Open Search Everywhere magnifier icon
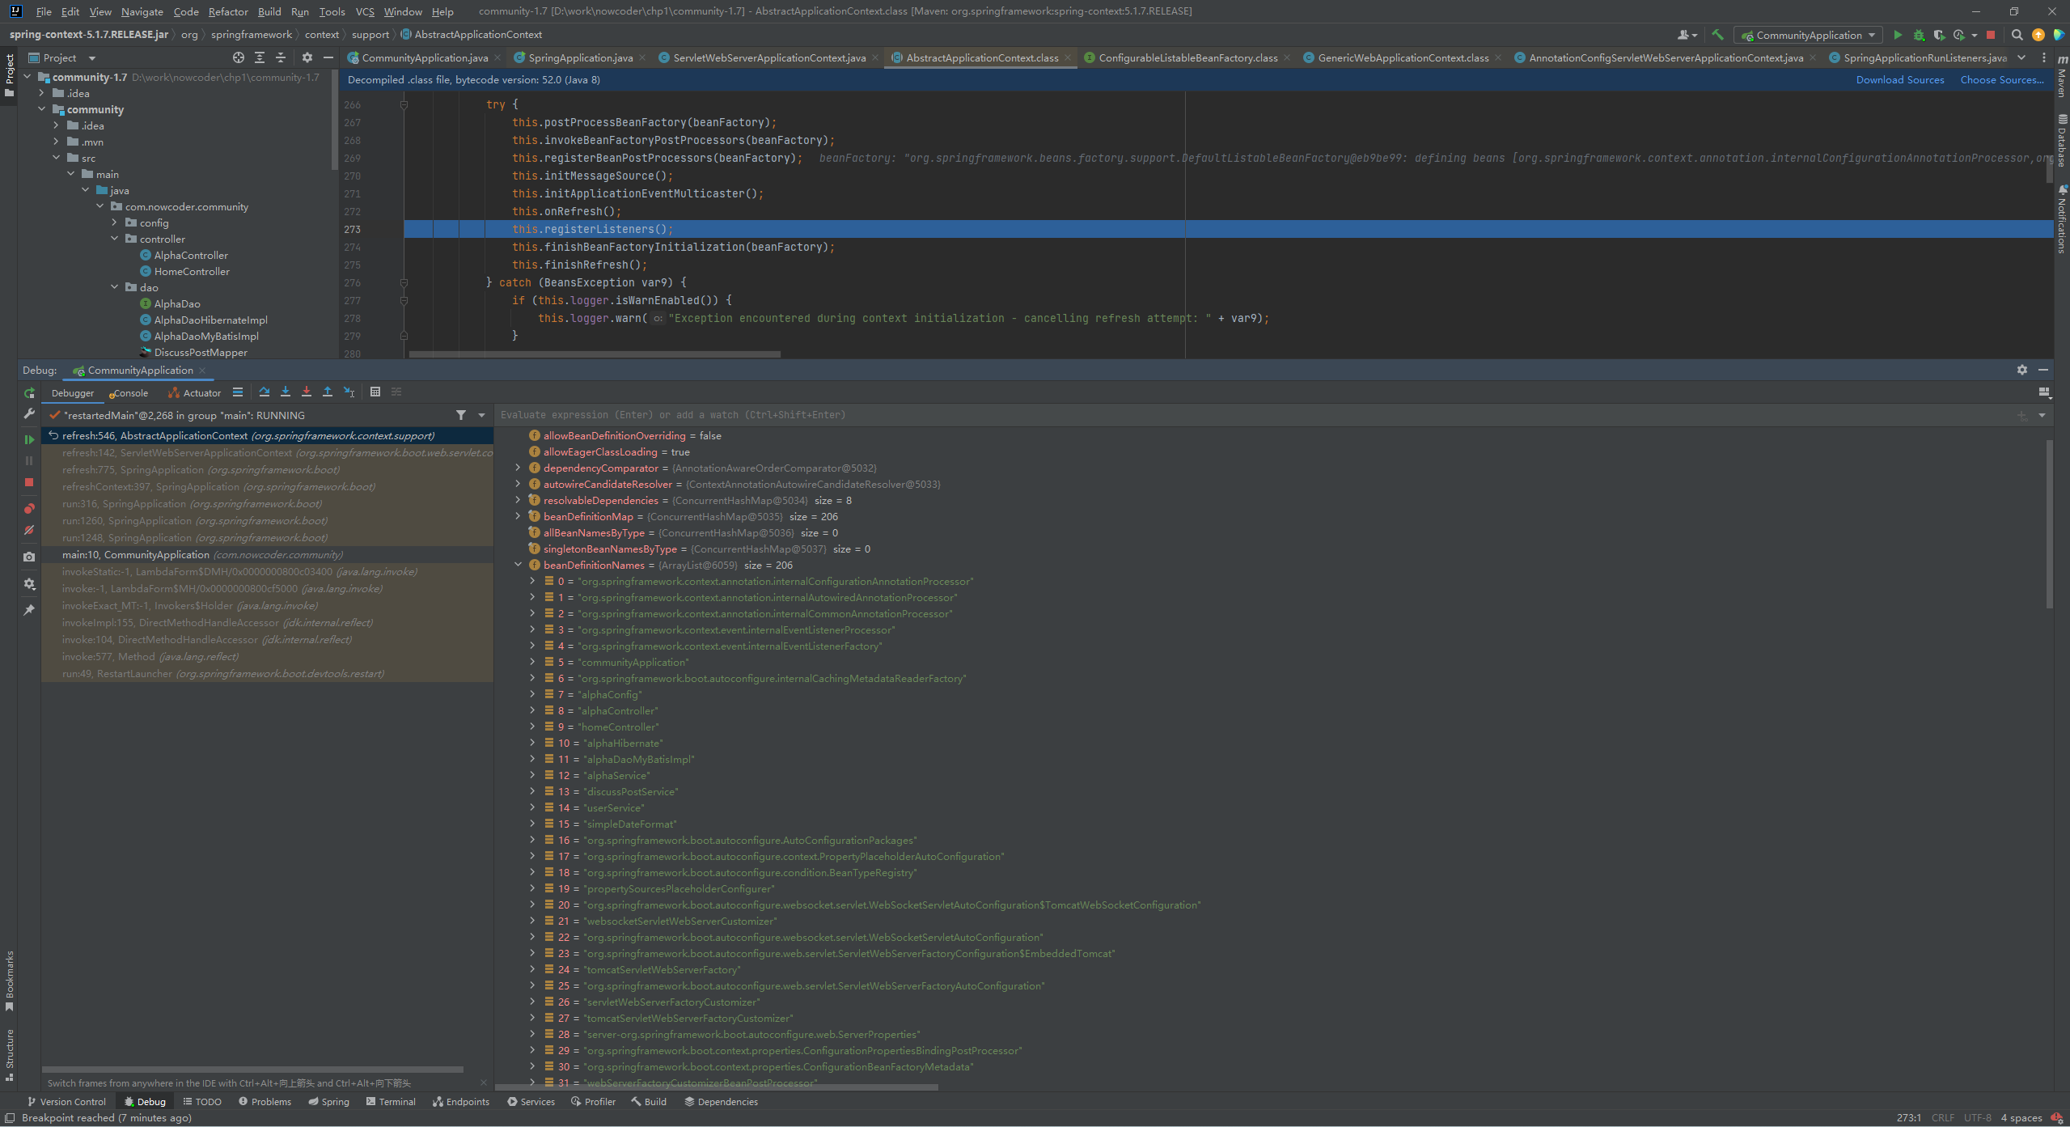 coord(2017,35)
